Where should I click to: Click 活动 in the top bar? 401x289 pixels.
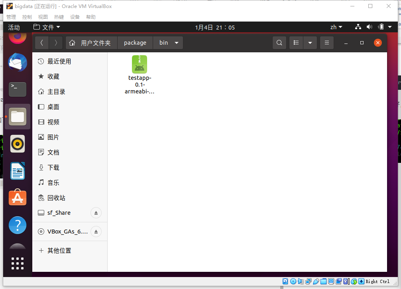click(14, 27)
